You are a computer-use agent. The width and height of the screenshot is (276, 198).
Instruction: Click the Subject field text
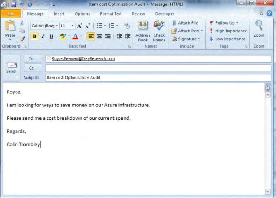[x=74, y=78]
